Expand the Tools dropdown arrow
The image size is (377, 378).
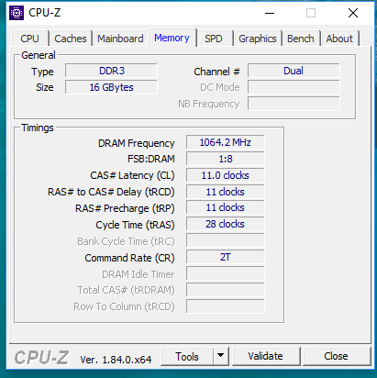[220, 356]
